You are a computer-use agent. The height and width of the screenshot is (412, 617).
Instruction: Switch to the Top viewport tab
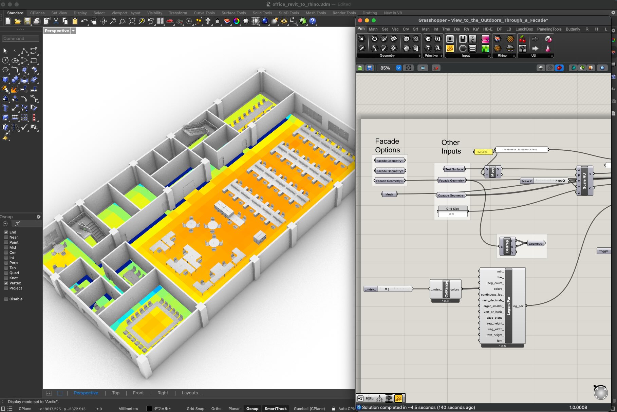pos(116,393)
